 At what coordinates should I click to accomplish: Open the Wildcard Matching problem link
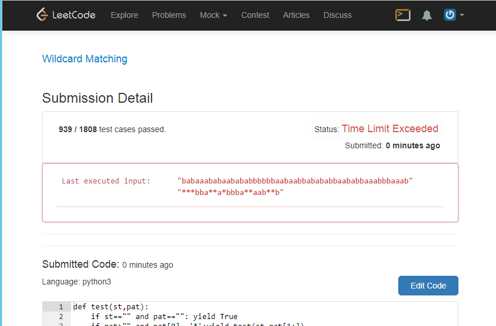(x=84, y=59)
